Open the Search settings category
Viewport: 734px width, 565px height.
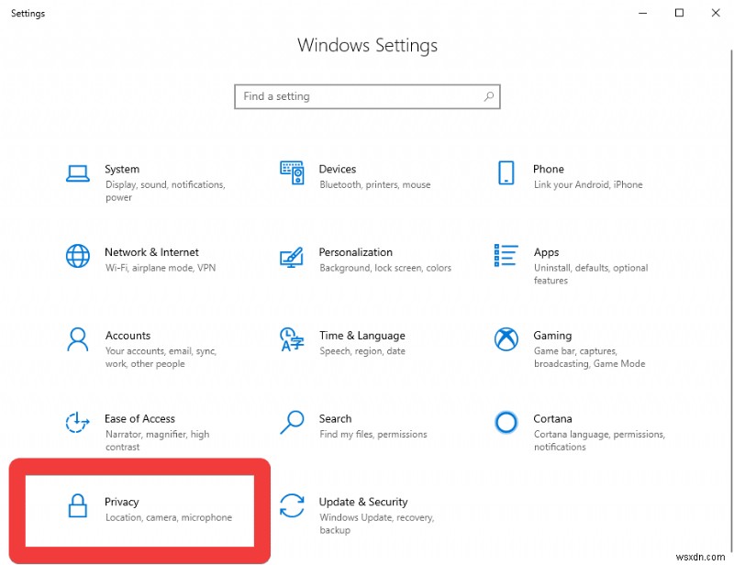click(x=336, y=418)
